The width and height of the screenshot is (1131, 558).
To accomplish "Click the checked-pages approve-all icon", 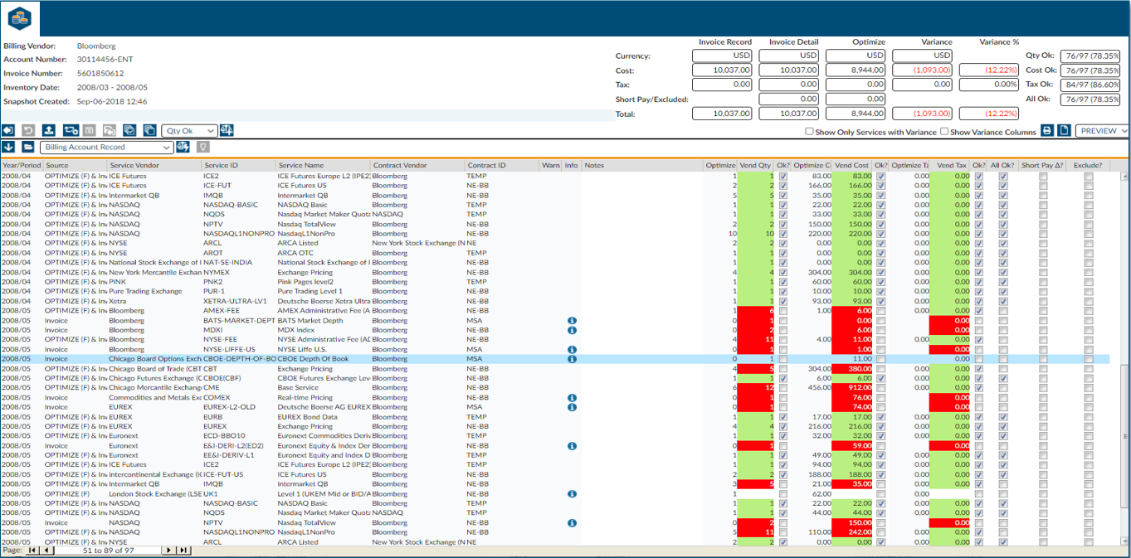I will click(x=129, y=130).
